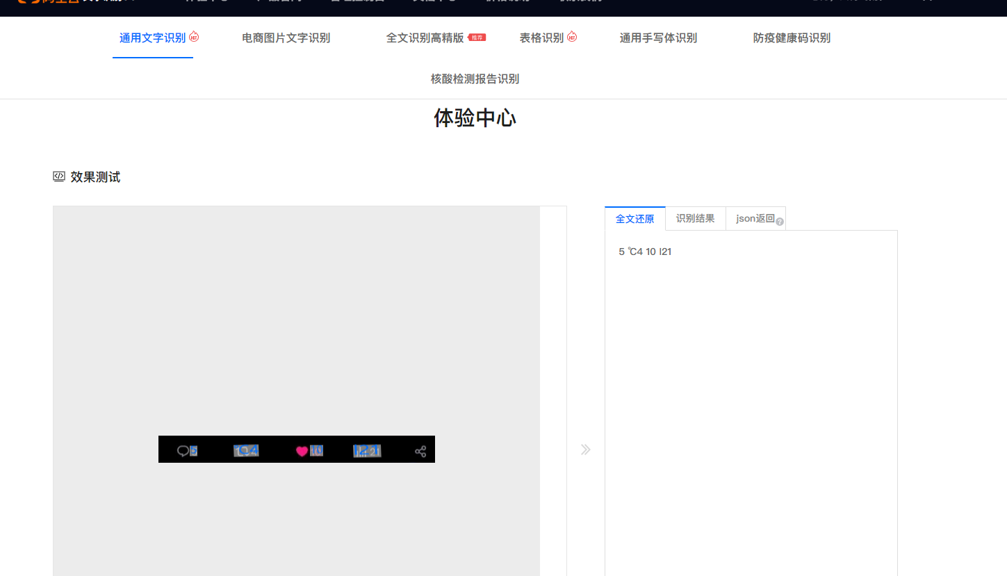Image resolution: width=1007 pixels, height=576 pixels.
Task: Click code icon beside 效果测试
Action: pos(59,176)
